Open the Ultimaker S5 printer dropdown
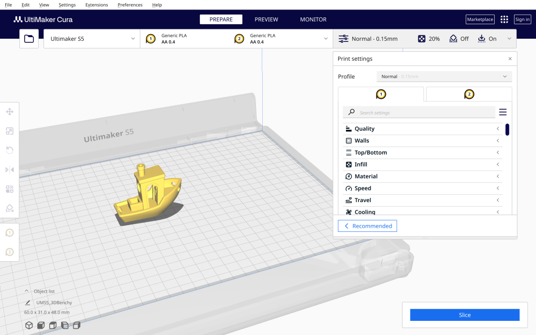 pyautogui.click(x=92, y=38)
